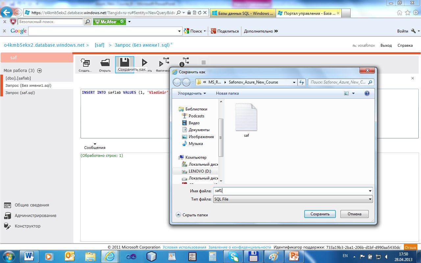The image size is (421, 263).
Task: Click the Условия использования link
Action: click(185, 247)
